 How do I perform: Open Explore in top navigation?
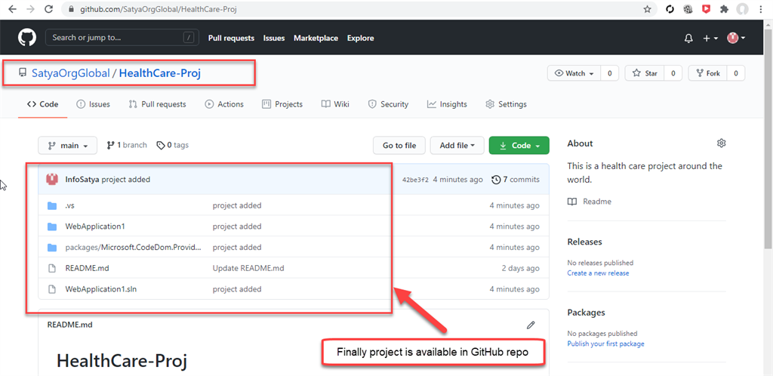(360, 38)
